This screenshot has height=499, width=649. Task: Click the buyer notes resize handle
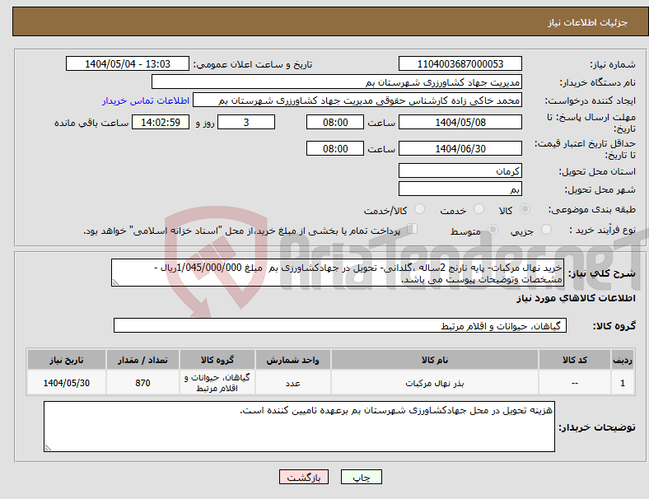(48, 448)
